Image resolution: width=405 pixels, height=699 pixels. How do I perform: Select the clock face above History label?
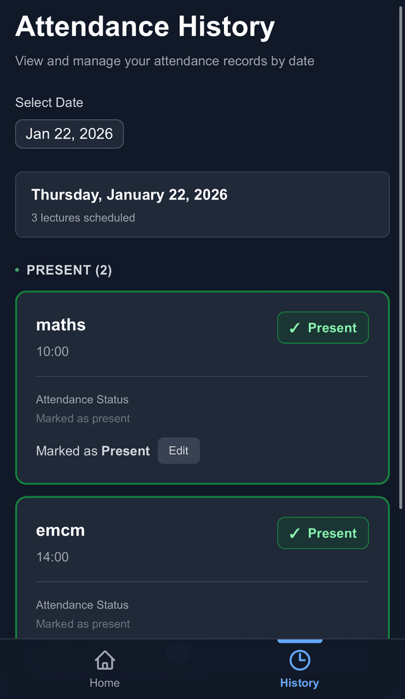pyautogui.click(x=299, y=660)
